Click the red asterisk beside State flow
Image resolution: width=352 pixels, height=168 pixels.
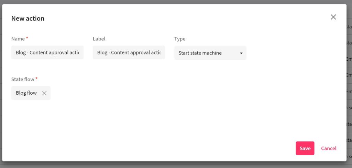36,79
